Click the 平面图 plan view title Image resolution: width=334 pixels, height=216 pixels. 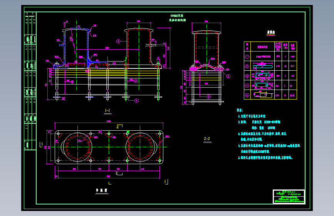click(102, 191)
